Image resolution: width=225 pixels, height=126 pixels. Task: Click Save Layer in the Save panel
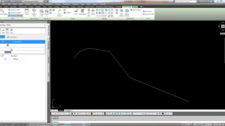pos(147,11)
